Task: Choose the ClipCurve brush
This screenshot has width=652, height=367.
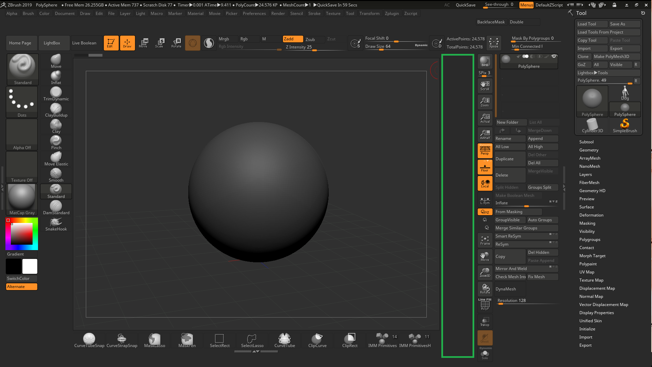Action: 317,340
